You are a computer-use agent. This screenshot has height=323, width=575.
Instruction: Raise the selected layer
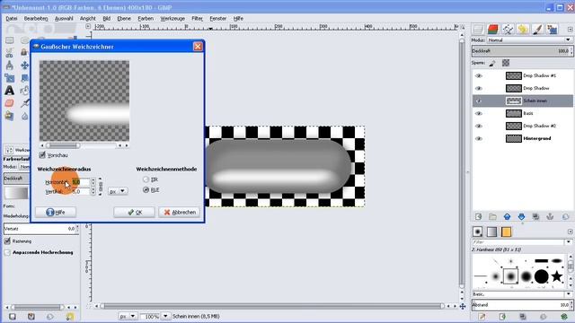(507, 217)
